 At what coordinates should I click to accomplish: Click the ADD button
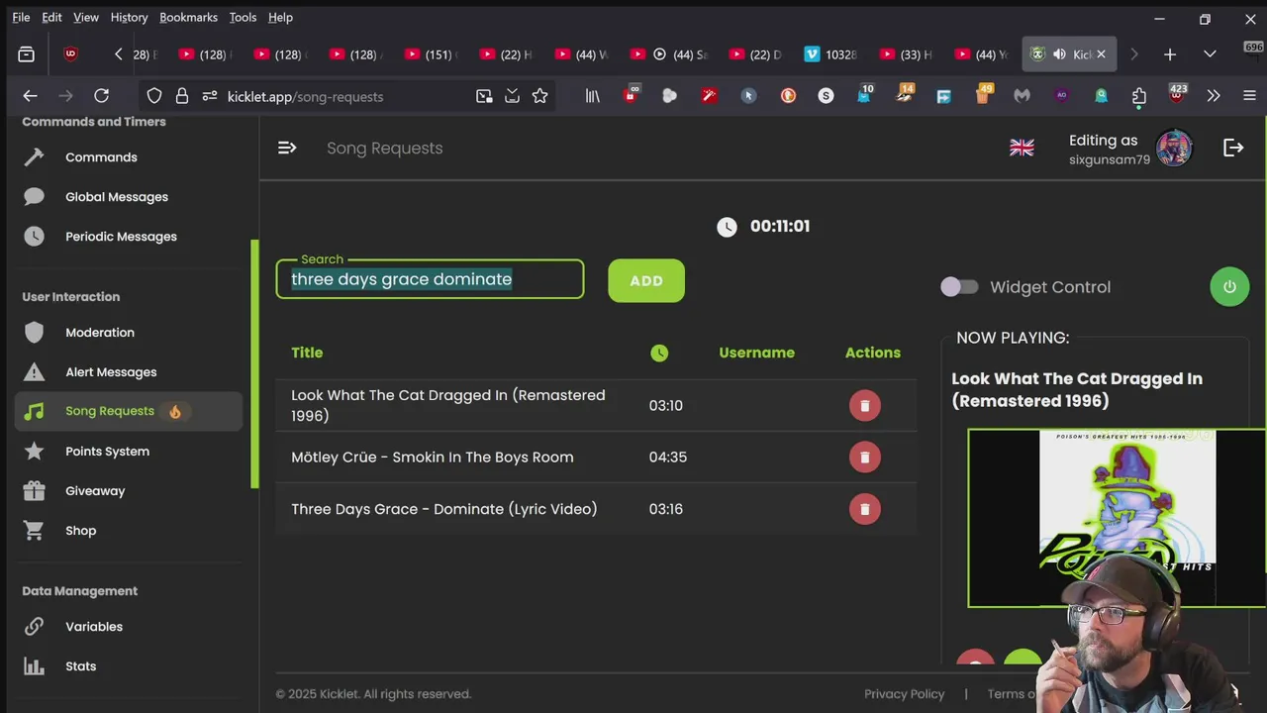pos(646,281)
